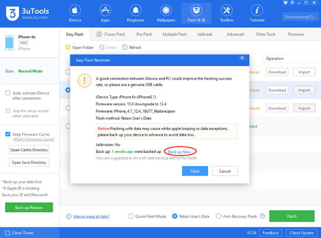The width and height of the screenshot is (321, 238).
Task: Toggle the Close iTunes checkbox
Action: pos(7,233)
